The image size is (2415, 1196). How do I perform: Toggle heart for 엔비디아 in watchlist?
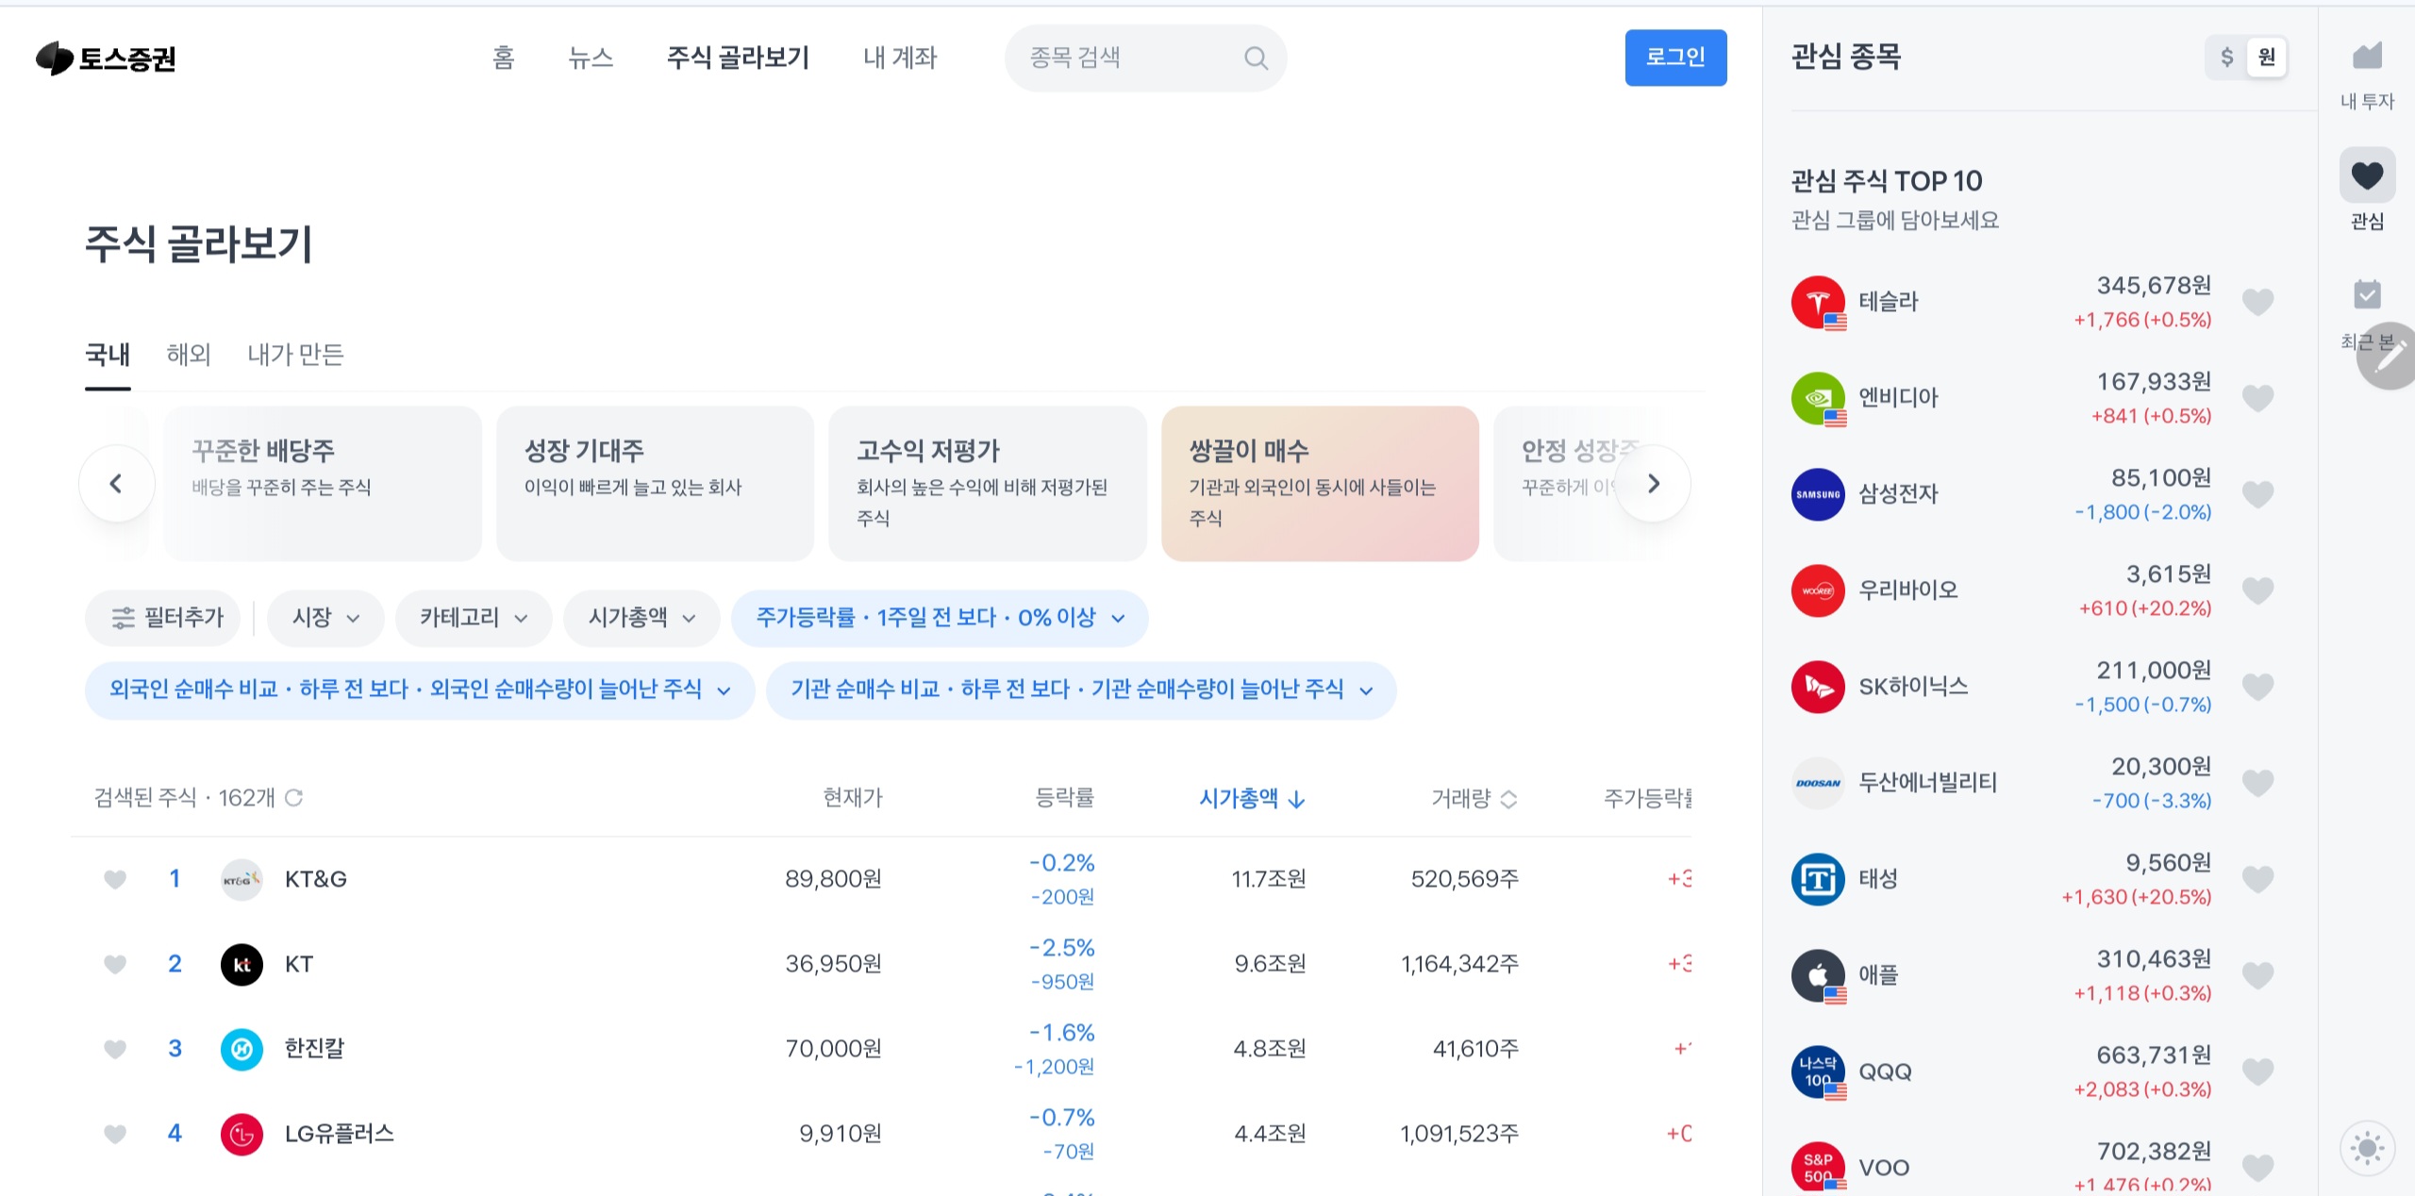(x=2257, y=399)
